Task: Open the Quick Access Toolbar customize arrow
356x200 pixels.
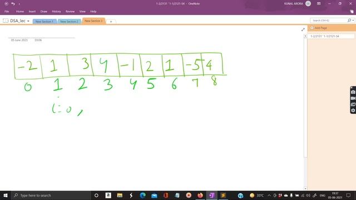Action: tap(19, 4)
